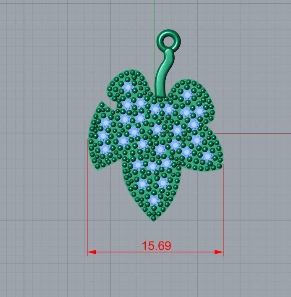Select the 15.69 dimension text
The height and width of the screenshot is (297, 291).
click(156, 246)
